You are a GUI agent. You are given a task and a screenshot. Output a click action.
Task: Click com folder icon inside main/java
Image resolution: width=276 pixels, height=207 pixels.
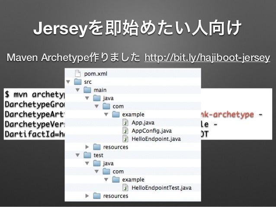(106, 106)
